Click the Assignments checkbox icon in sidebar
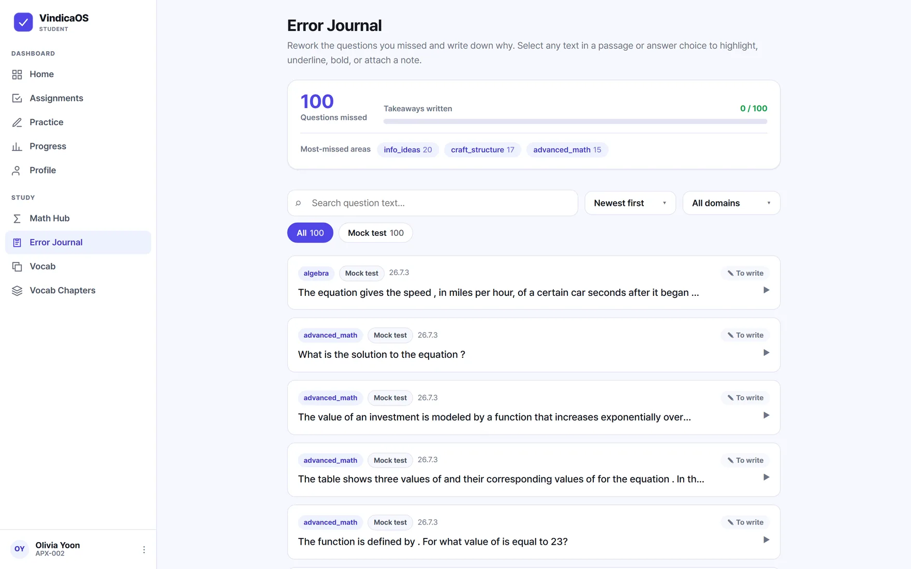 coord(17,98)
